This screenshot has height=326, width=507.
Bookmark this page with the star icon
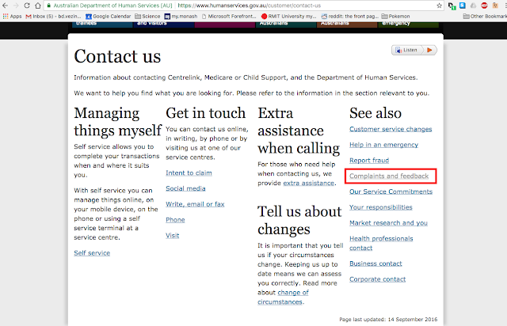click(439, 6)
